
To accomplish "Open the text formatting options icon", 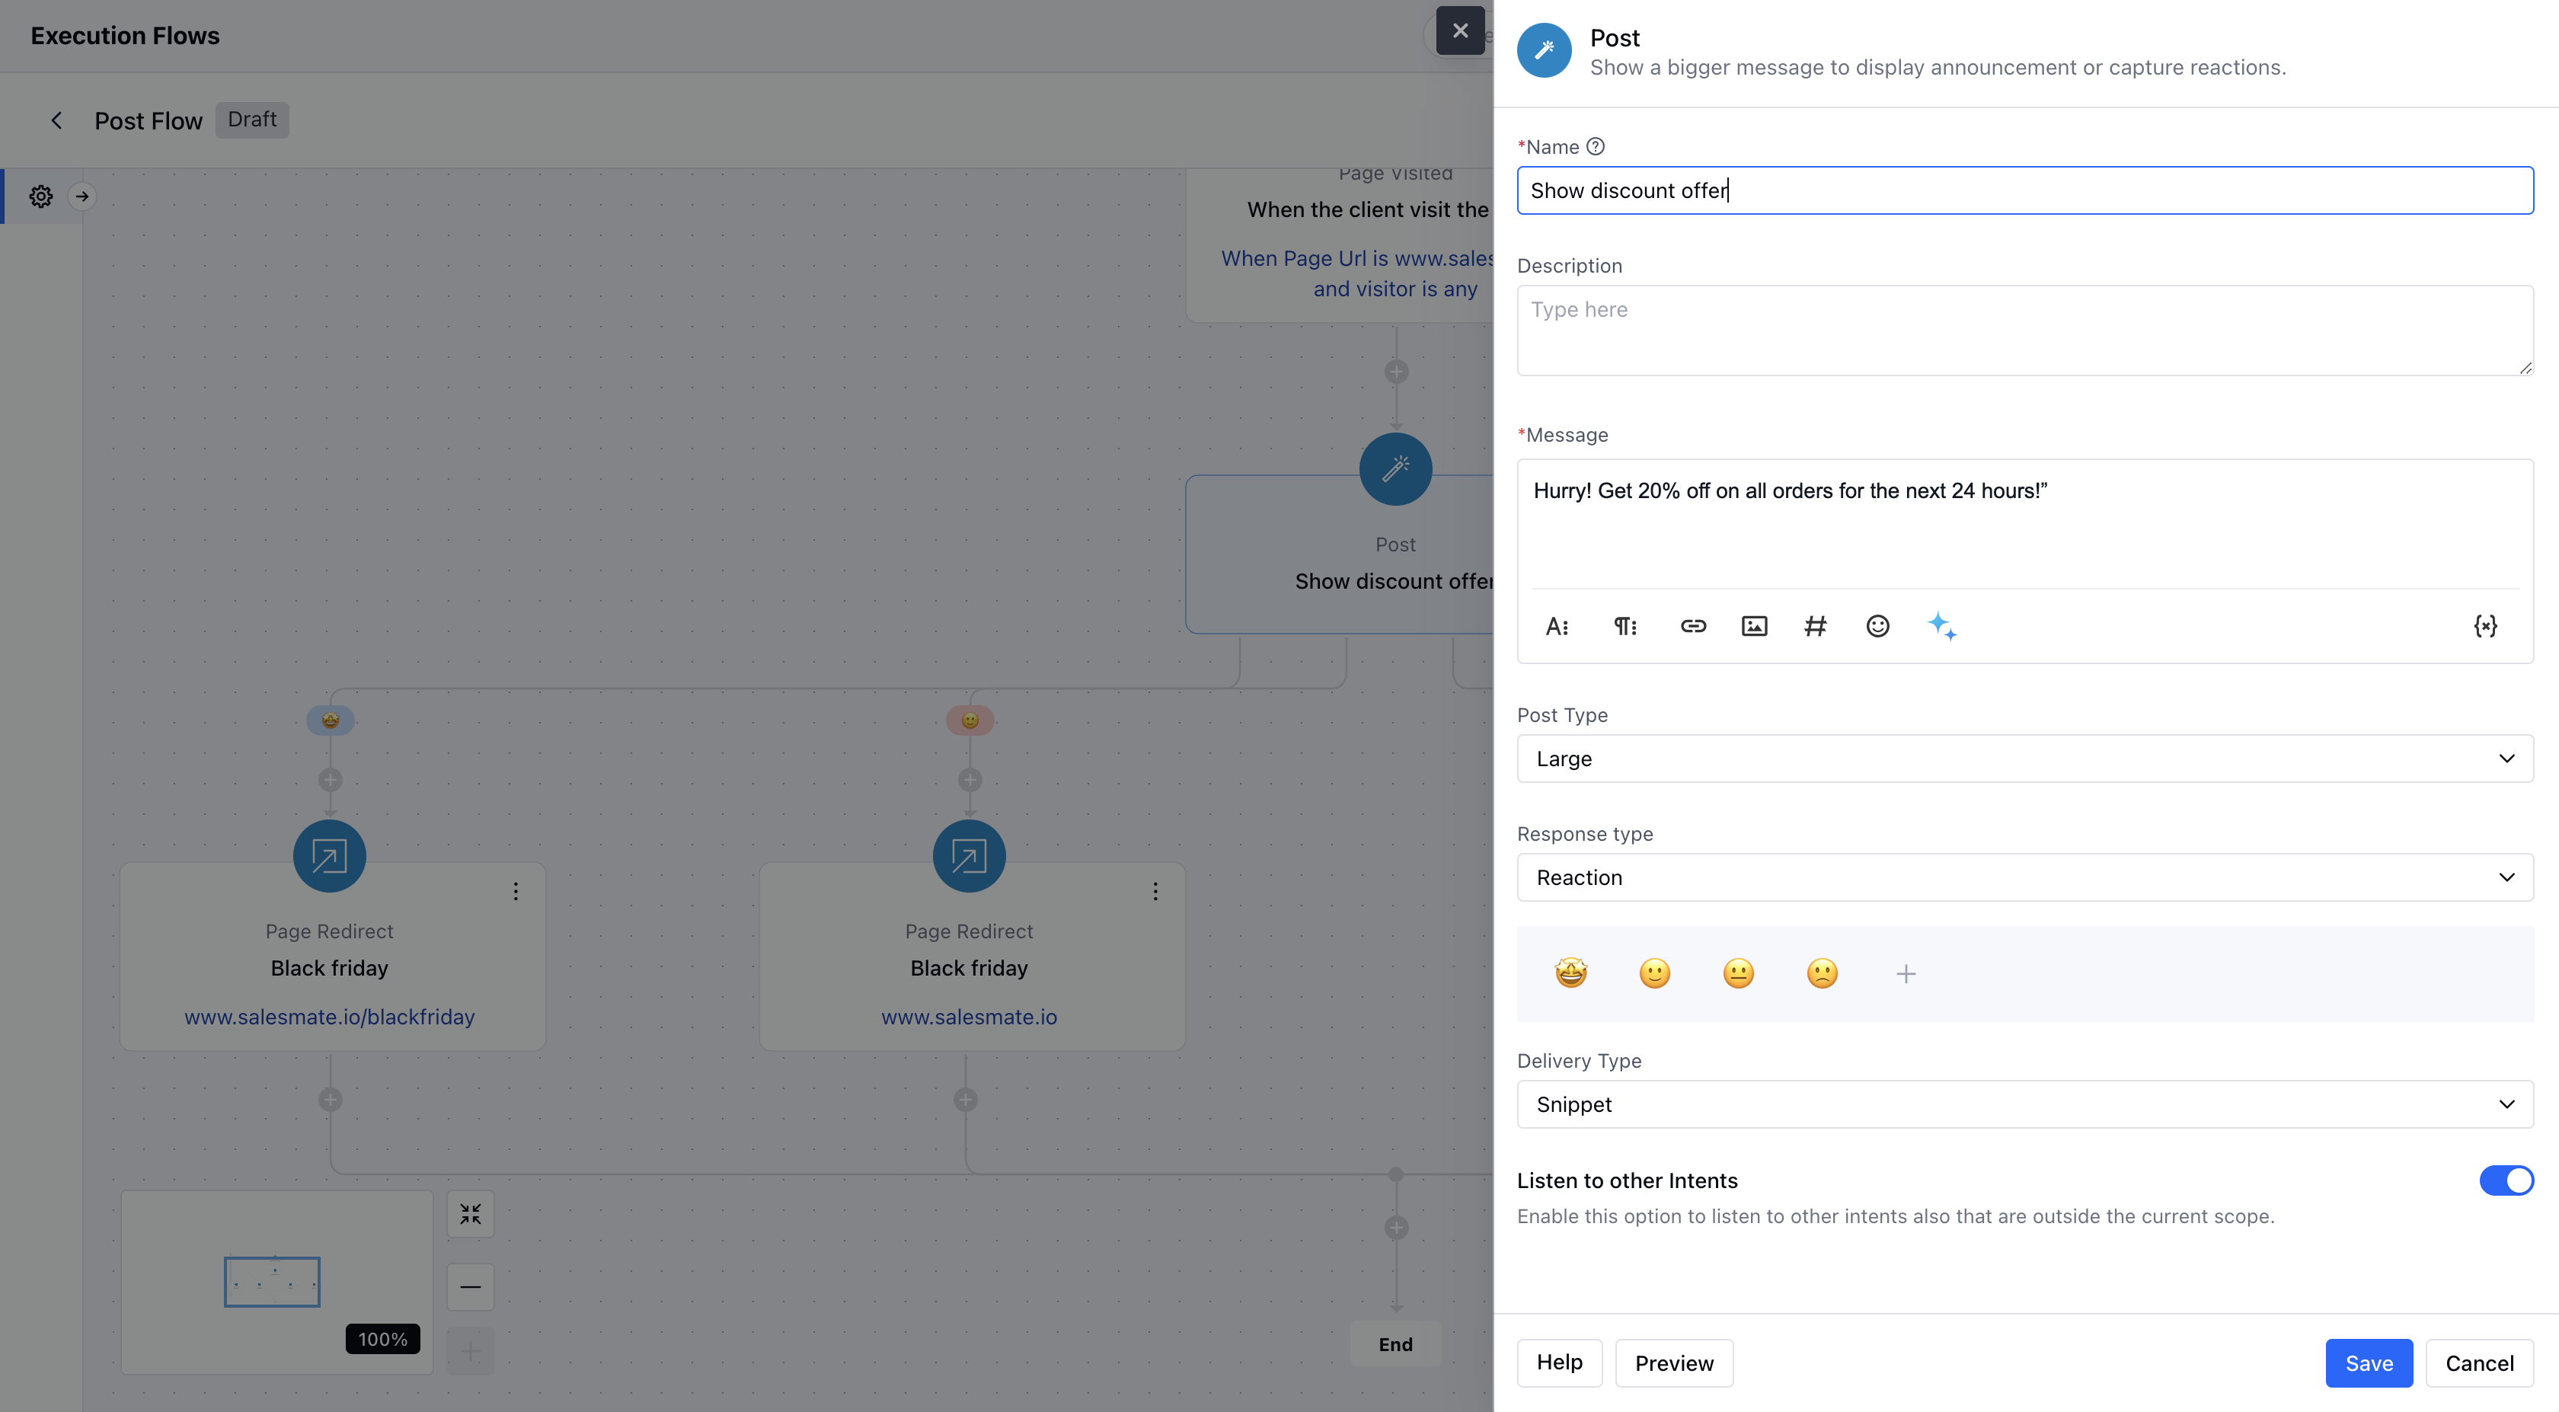I will (x=1557, y=626).
